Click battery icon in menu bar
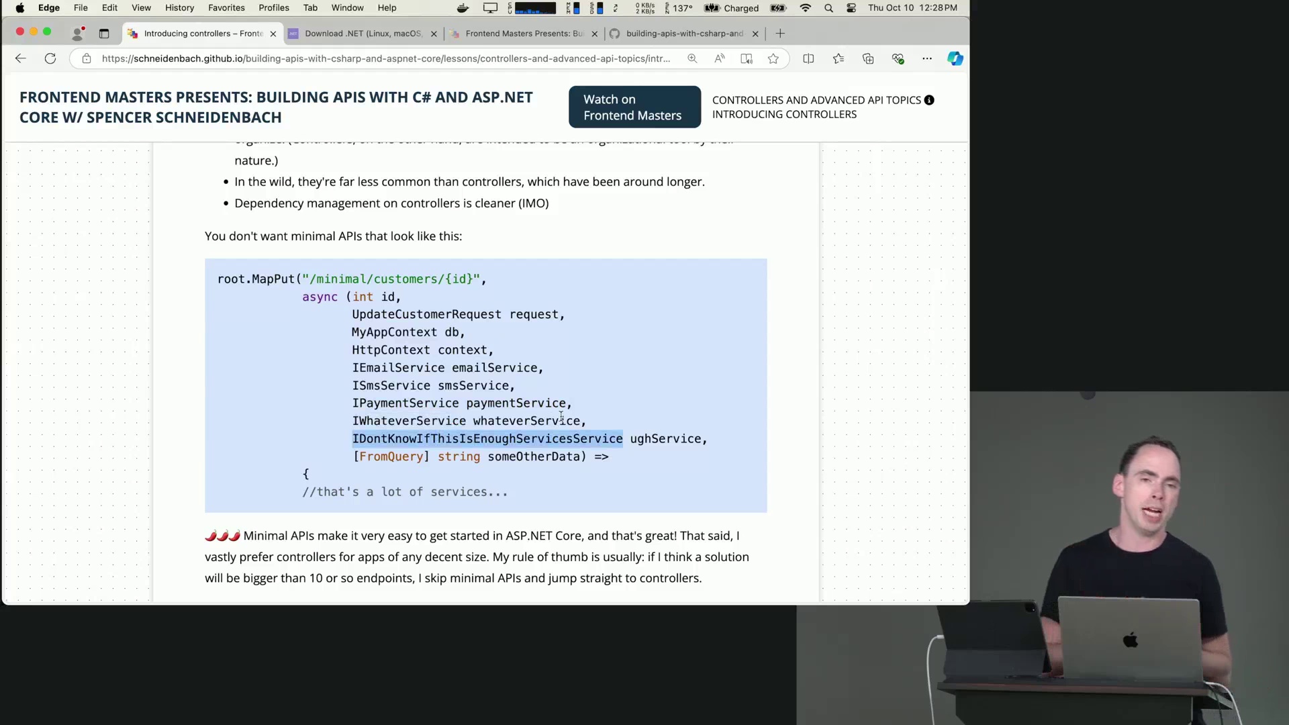Screen dimensions: 1289x725 (x=778, y=8)
